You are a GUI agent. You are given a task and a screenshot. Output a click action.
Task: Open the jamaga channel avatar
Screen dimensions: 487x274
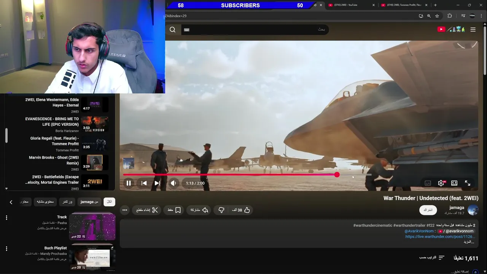tap(473, 210)
